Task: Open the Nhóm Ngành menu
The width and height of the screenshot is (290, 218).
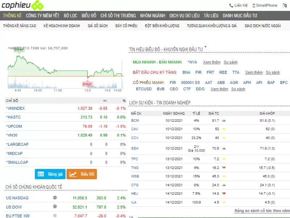Action: [153, 16]
